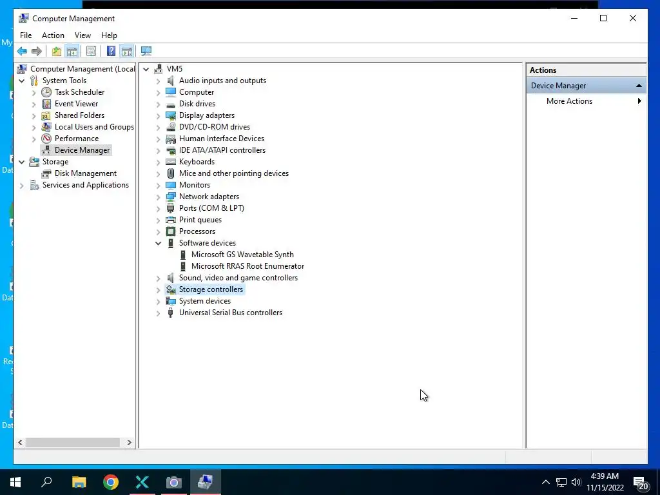
Task: Click left tree horizontal scrollbar left arrow
Action: click(x=20, y=442)
